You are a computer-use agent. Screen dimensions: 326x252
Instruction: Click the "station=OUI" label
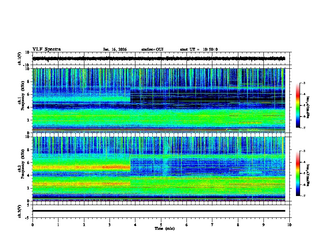click(x=152, y=49)
